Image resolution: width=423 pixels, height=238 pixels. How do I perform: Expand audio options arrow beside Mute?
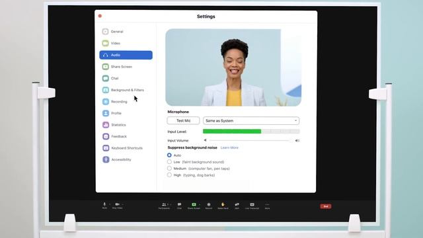109,204
